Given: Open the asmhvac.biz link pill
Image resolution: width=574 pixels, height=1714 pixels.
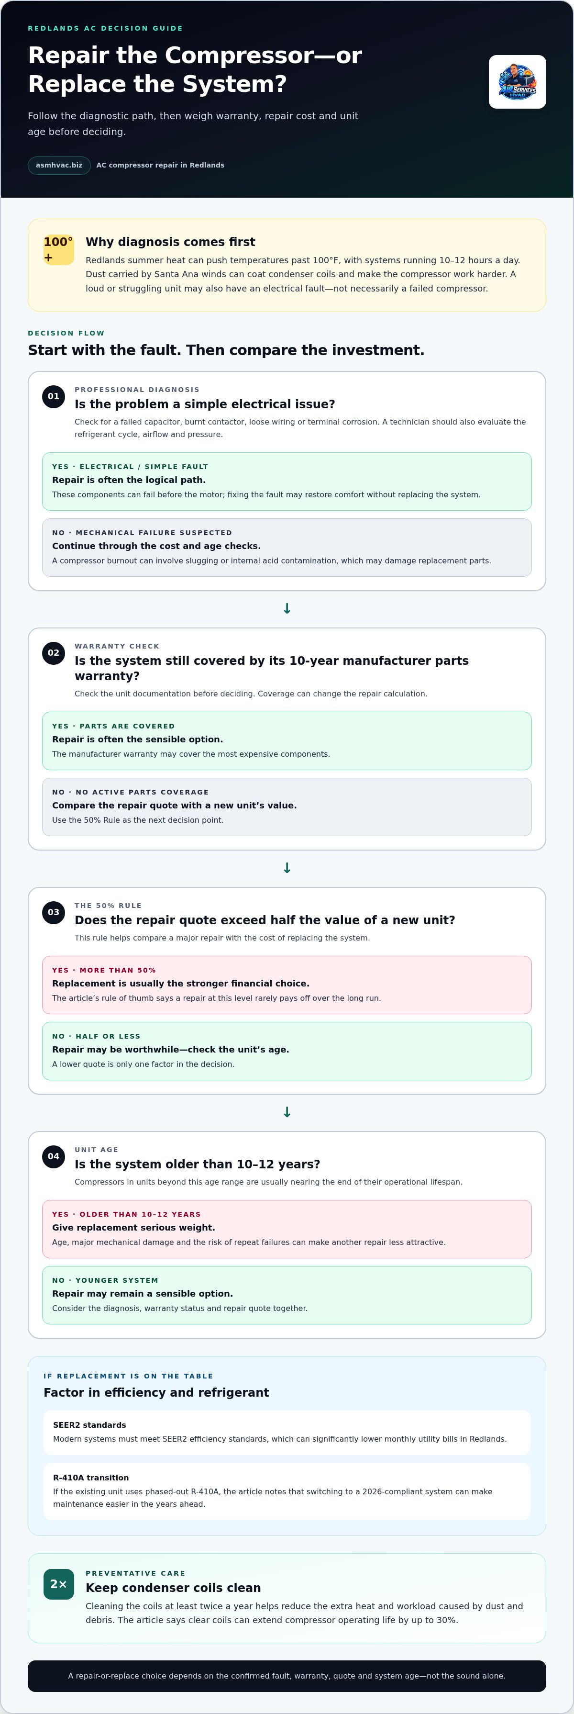Looking at the screenshot, I should click(59, 165).
